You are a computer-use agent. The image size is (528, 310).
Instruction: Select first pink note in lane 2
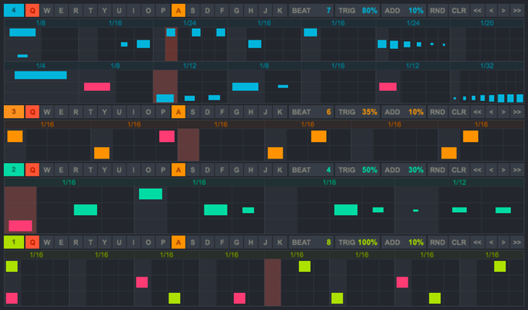pyautogui.click(x=20, y=226)
